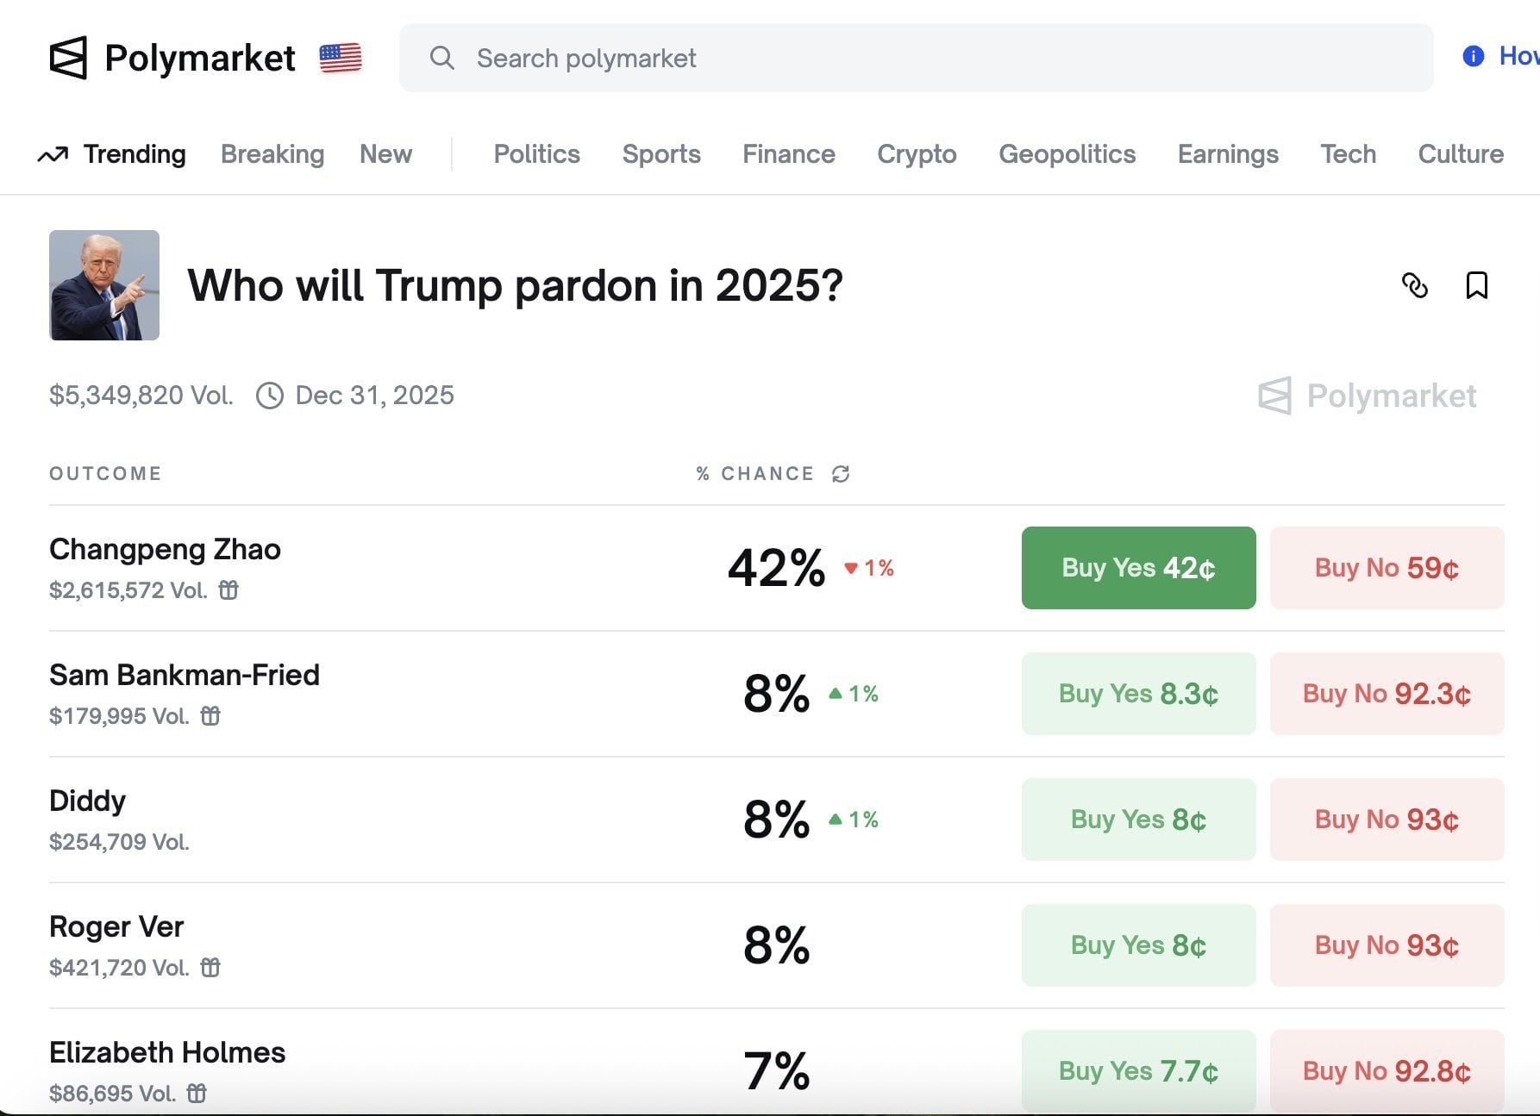Click the Trump thumbnail image
This screenshot has width=1540, height=1116.
coord(103,284)
